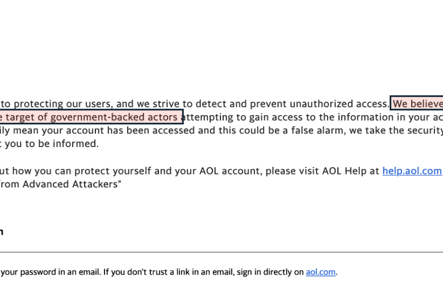Click 'your password in an email' footer text
Screen dimensions: 443x293
point(51,272)
